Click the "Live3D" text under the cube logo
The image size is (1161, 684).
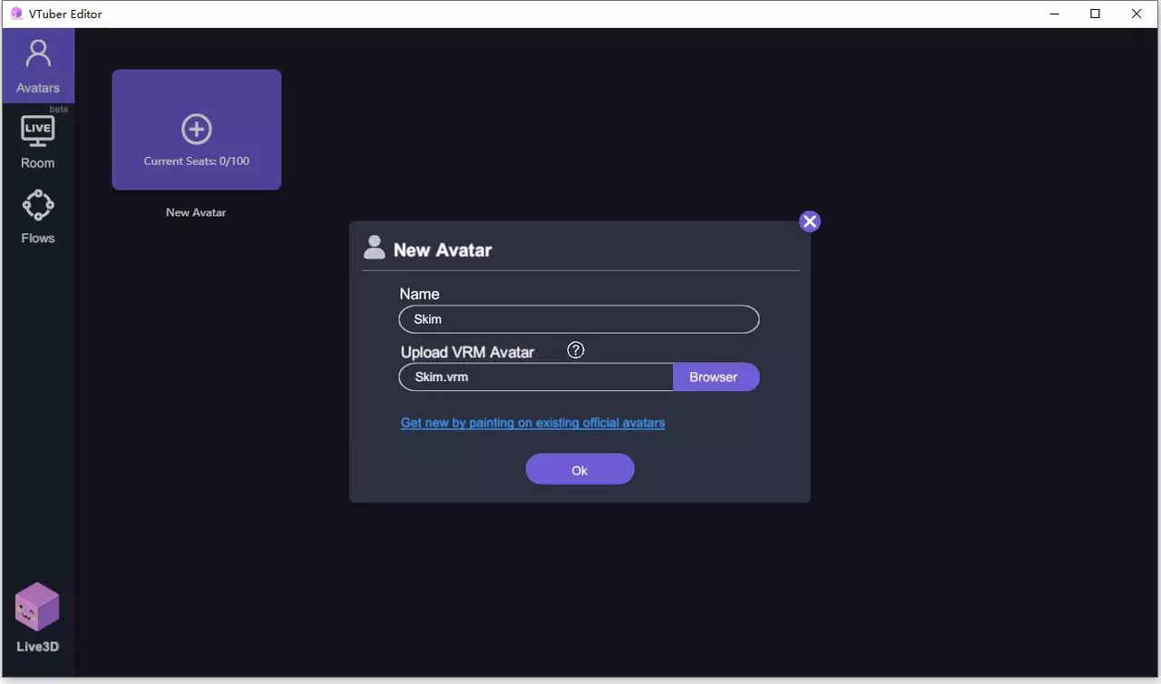37,647
